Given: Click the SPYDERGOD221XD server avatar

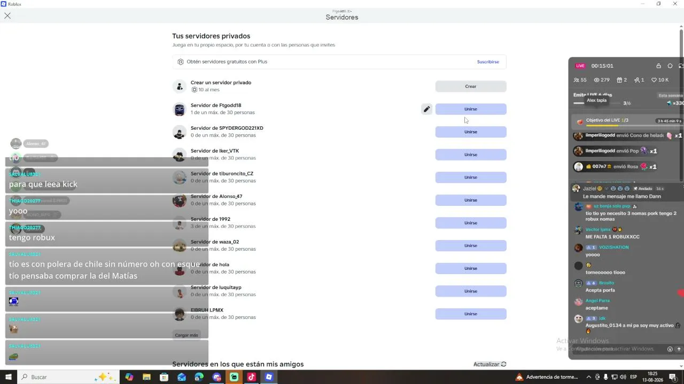Looking at the screenshot, I should tap(180, 132).
